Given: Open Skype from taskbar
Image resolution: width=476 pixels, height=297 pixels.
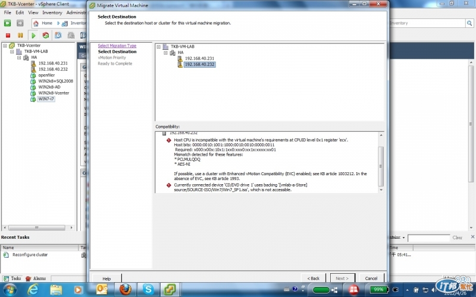Looking at the screenshot, I should point(148,289).
